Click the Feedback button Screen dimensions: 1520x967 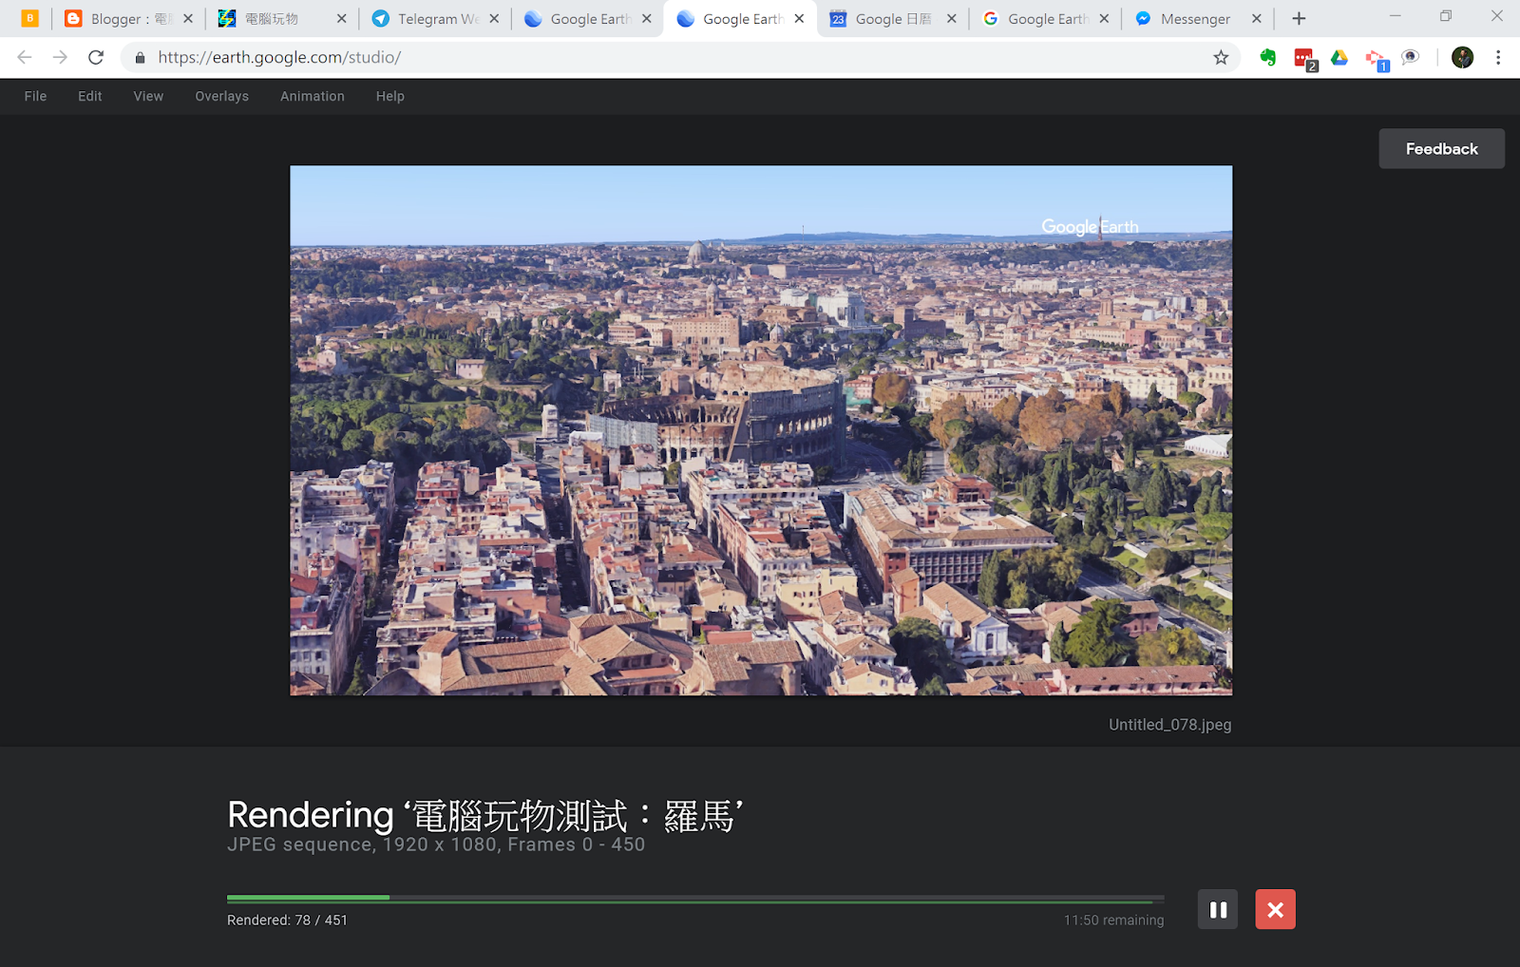[x=1441, y=148]
